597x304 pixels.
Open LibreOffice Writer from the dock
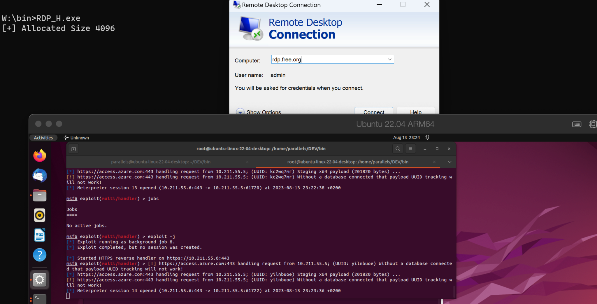40,235
